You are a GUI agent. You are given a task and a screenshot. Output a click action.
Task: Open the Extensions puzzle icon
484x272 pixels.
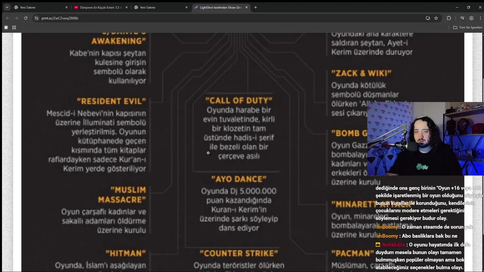[449, 18]
